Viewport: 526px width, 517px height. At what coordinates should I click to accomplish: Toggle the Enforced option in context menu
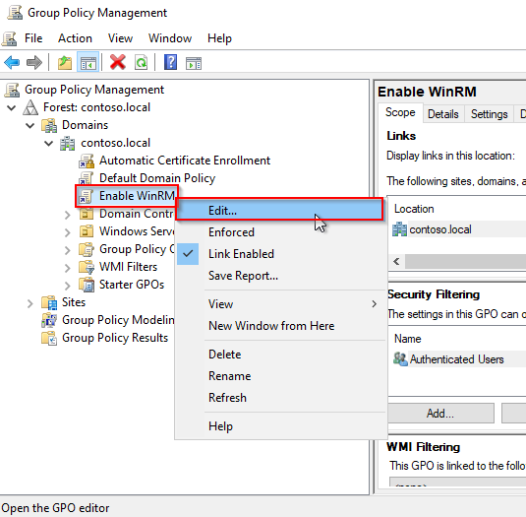231,232
